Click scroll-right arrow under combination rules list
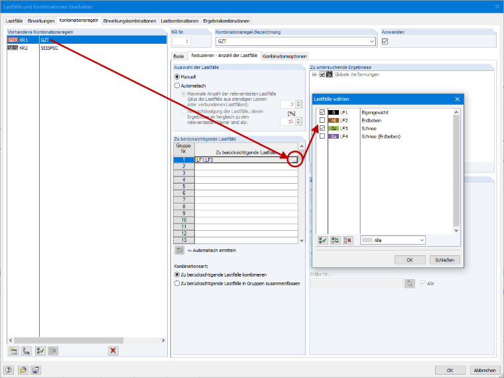This screenshot has width=504, height=378. click(x=163, y=340)
